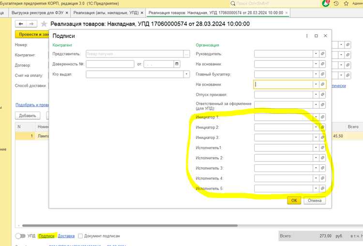
Task: Expand the first На основании dropdown
Action: [316, 64]
